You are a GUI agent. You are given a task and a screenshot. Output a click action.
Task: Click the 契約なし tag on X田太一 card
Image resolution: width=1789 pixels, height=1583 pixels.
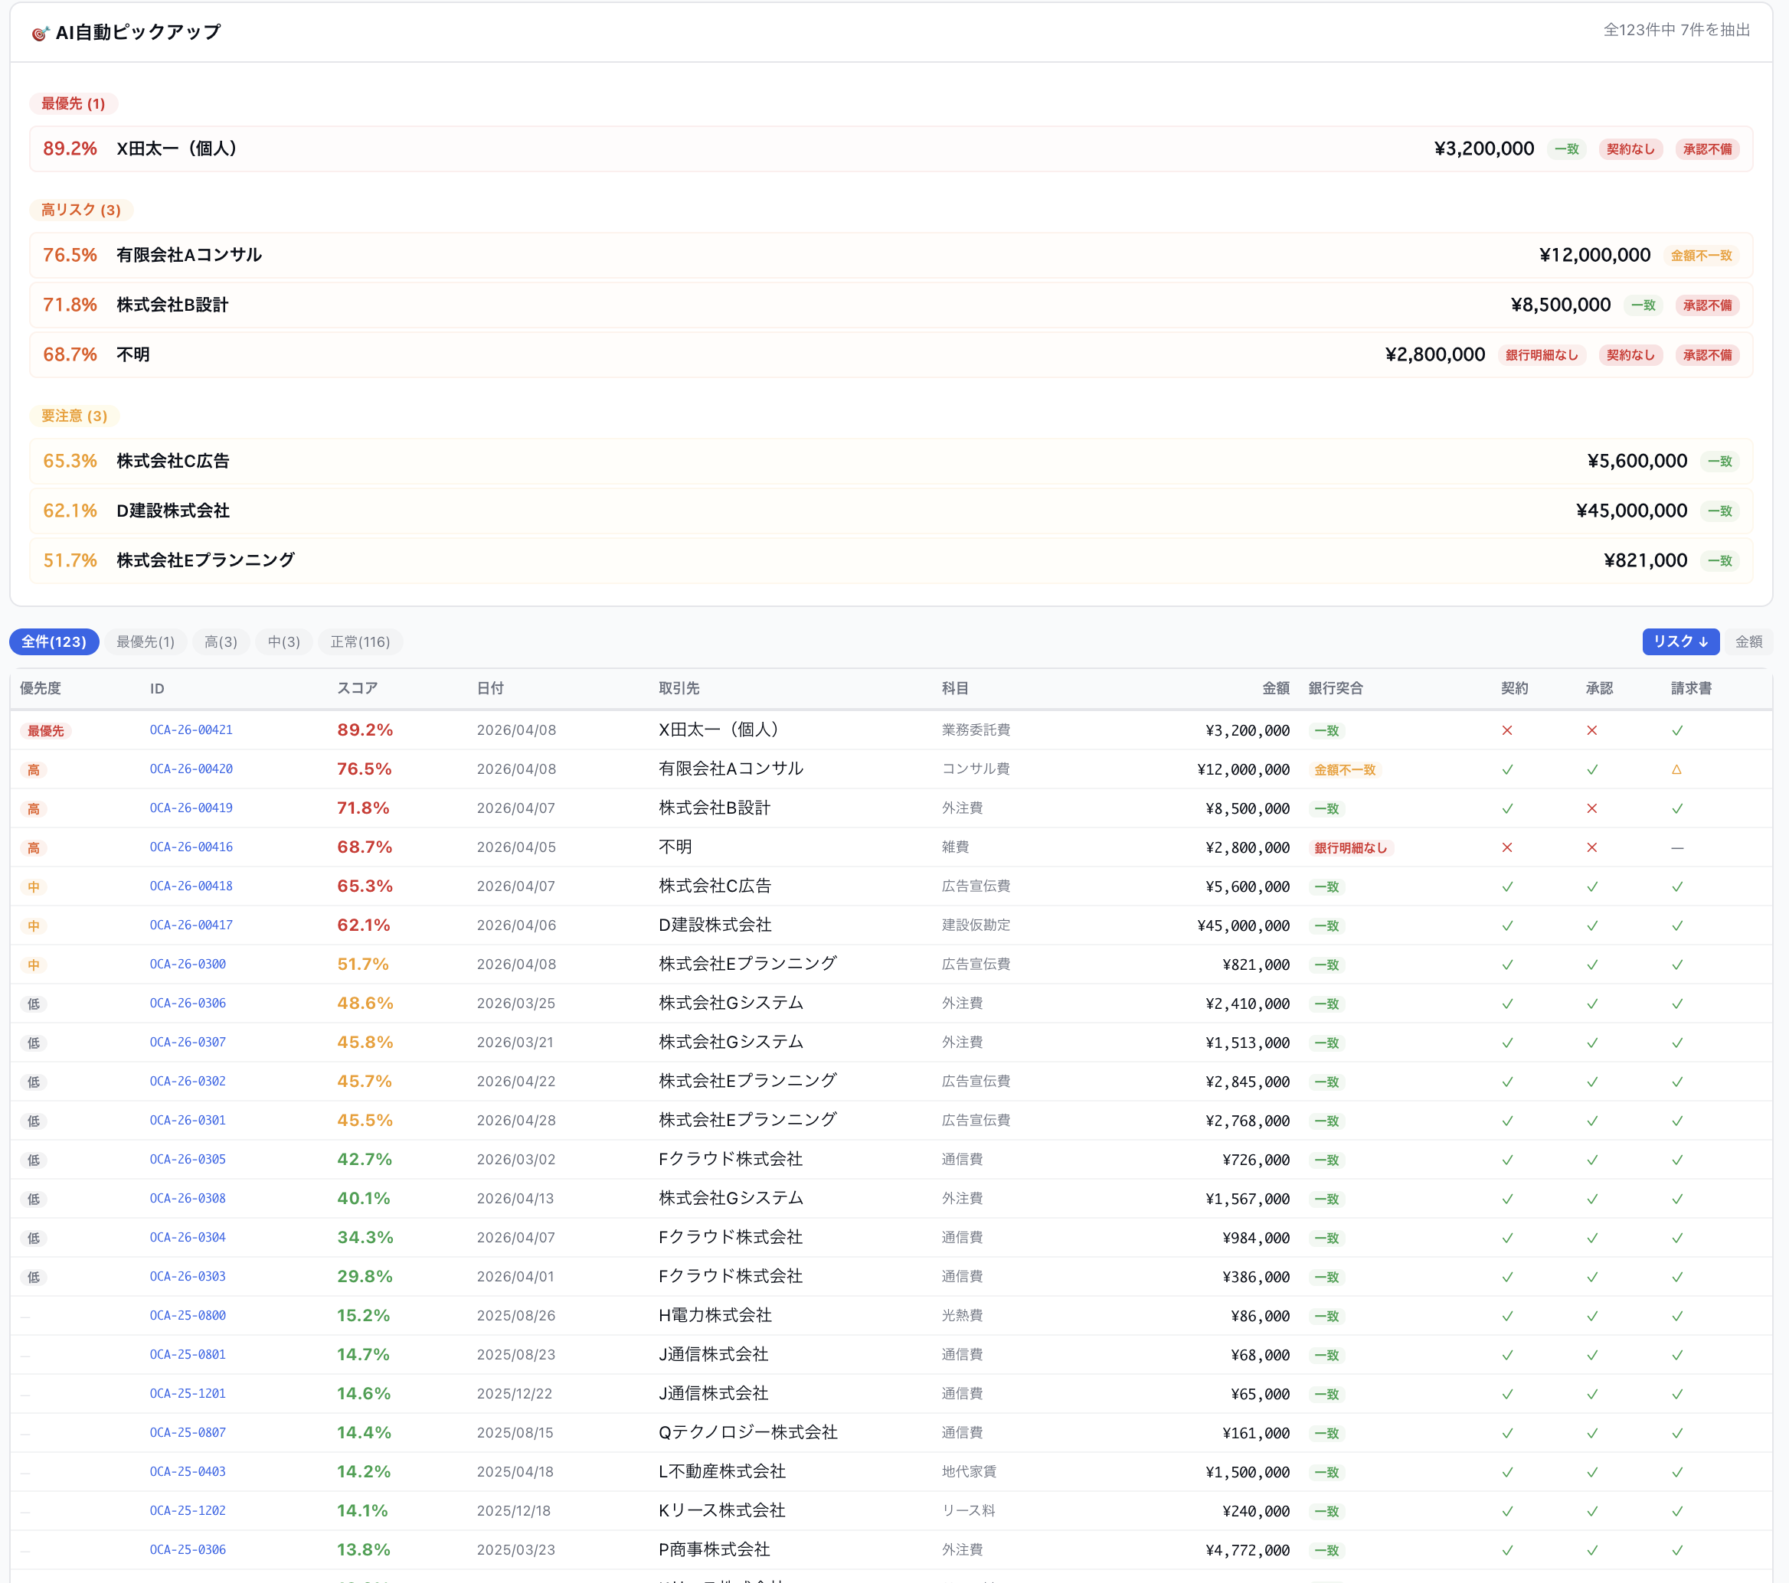coord(1630,149)
